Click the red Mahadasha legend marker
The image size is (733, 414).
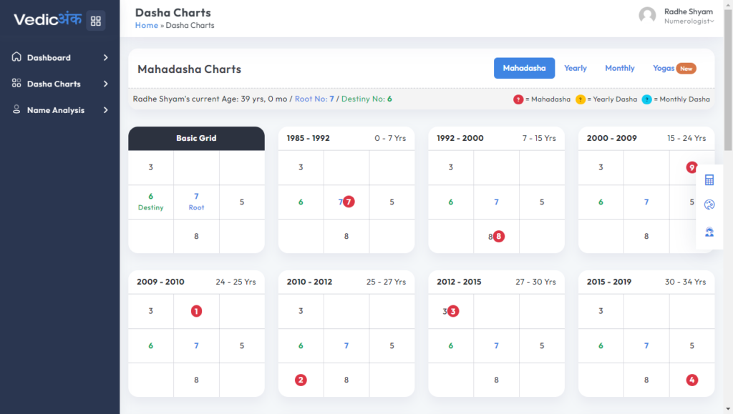pyautogui.click(x=518, y=99)
